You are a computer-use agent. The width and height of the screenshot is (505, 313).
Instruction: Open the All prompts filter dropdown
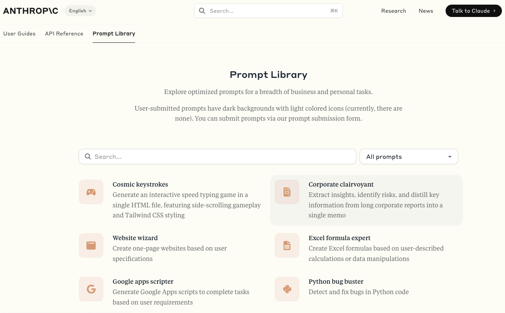409,156
